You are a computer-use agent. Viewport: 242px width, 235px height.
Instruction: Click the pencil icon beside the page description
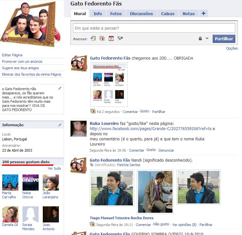(x=60, y=88)
